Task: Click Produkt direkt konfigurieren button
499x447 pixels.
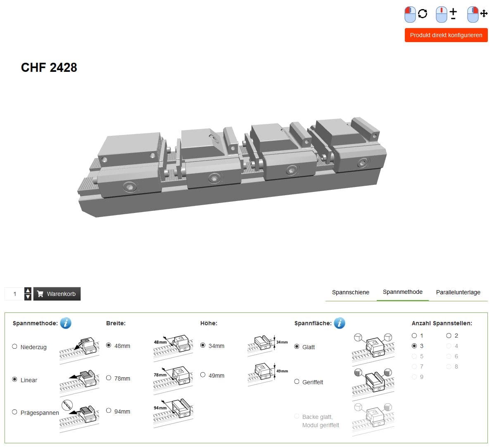Action: (446, 35)
